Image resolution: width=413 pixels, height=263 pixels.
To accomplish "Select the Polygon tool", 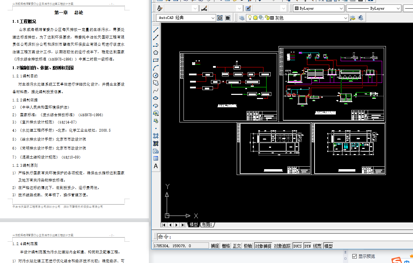I will 156,53.
